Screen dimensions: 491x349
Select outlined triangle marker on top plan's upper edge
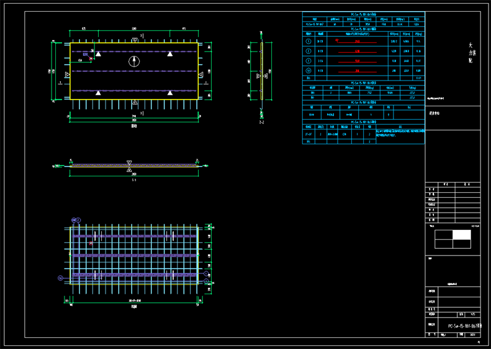pyautogui.click(x=134, y=40)
